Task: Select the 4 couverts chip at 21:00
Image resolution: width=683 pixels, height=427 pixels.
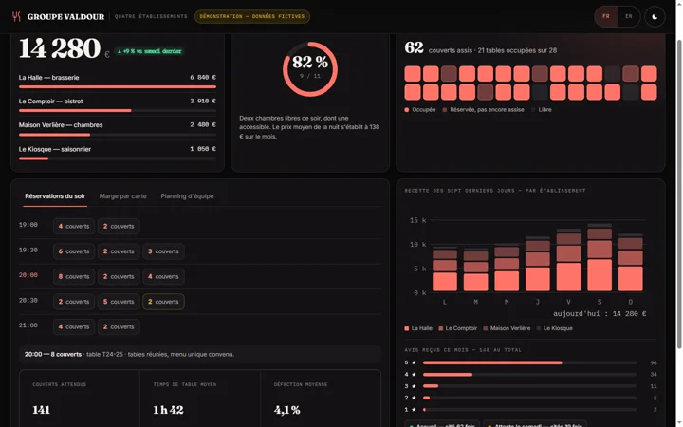Action: 74,326
